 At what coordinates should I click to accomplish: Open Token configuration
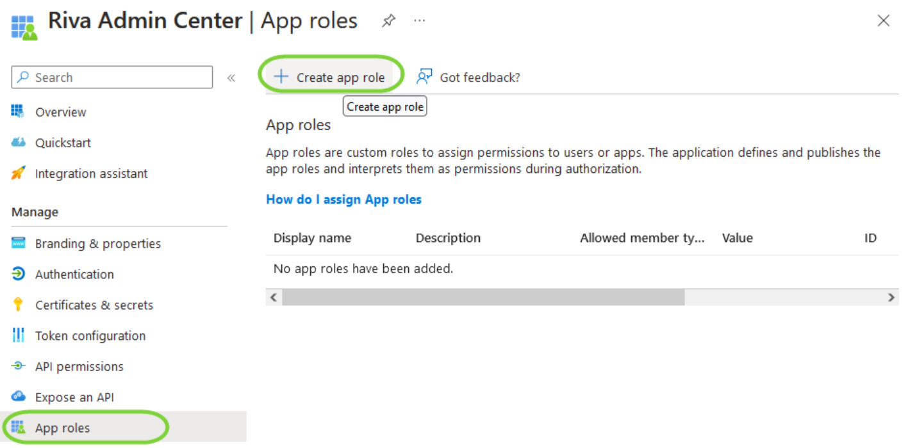click(x=90, y=336)
